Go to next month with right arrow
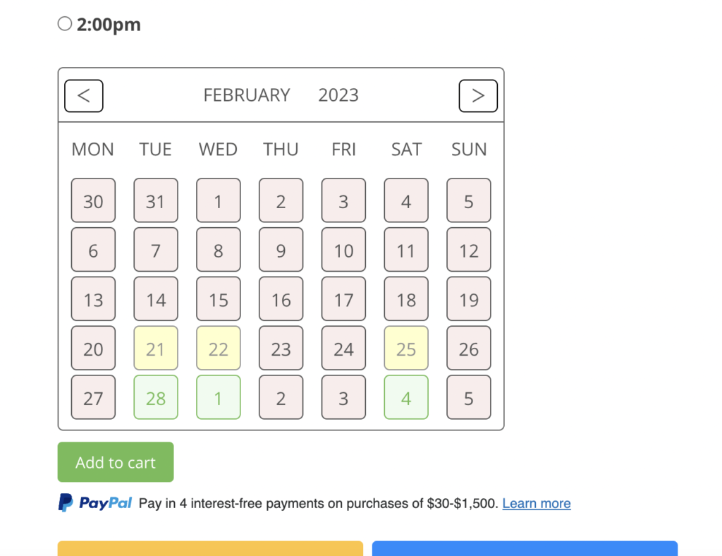The image size is (722, 556). pos(478,96)
